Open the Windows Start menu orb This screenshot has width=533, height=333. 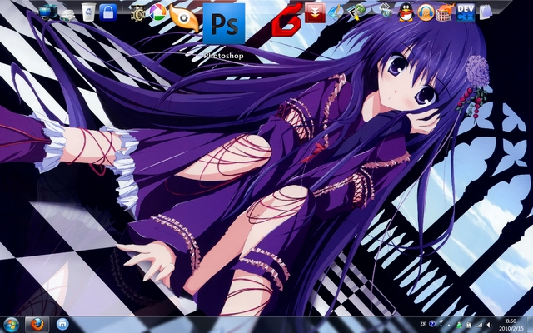point(11,325)
